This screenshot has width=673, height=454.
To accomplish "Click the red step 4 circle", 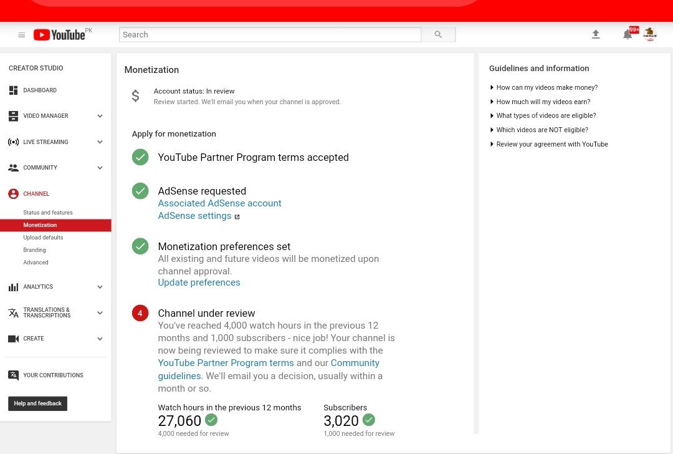I will click(140, 313).
